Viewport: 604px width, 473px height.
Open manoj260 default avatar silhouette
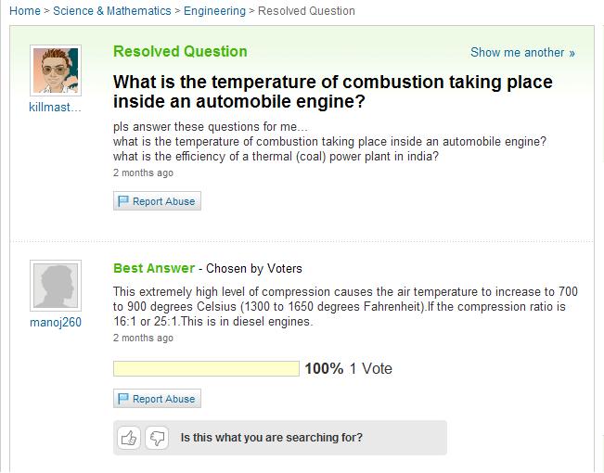(x=56, y=286)
